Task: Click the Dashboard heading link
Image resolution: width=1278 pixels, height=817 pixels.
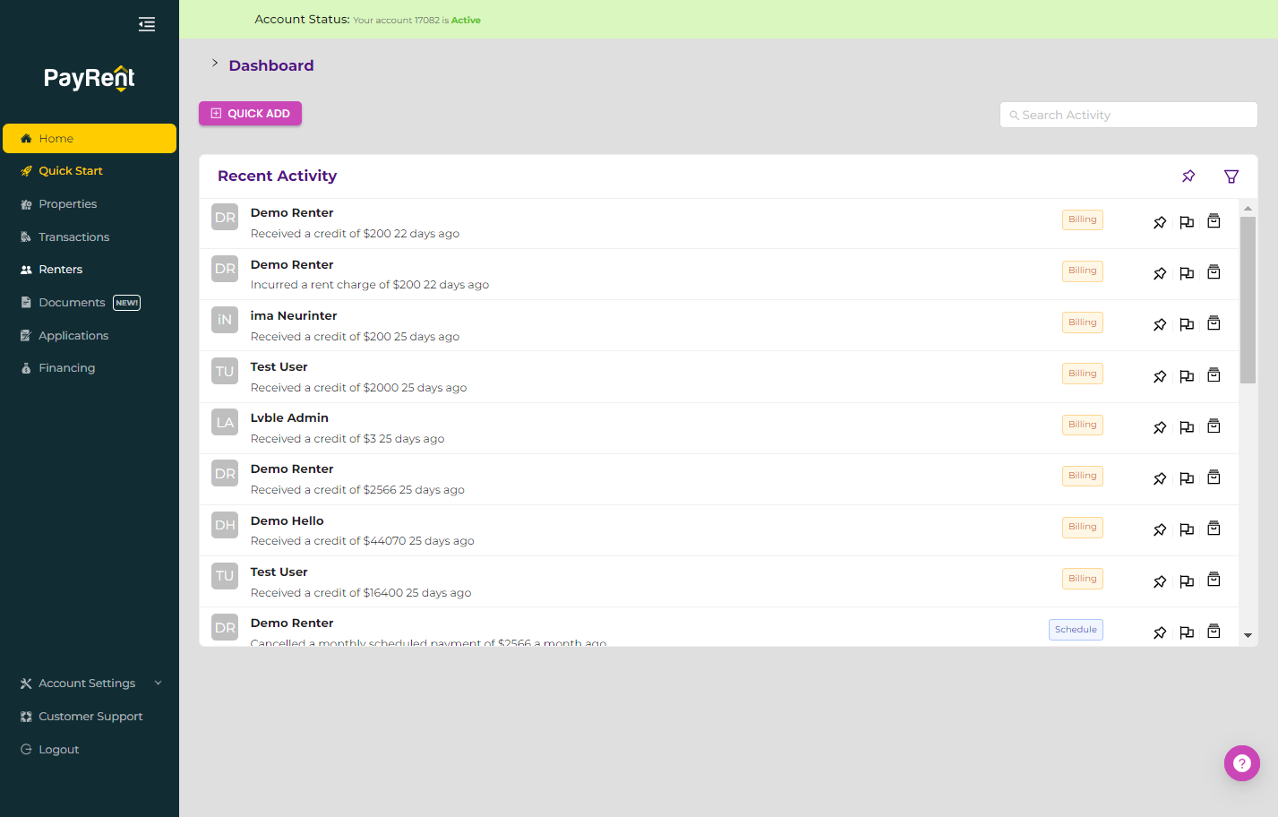Action: pyautogui.click(x=271, y=65)
